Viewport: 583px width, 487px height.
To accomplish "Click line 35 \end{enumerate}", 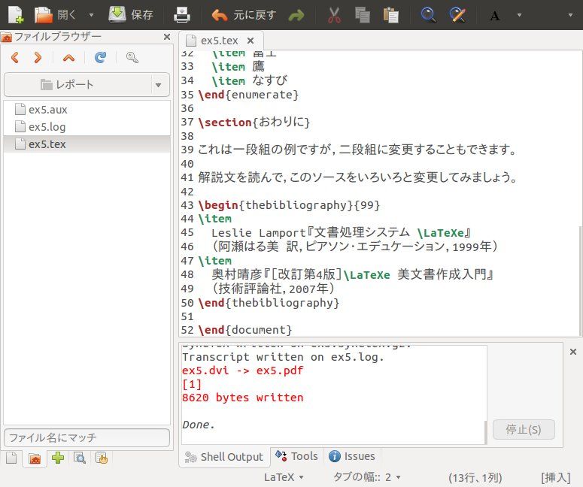I will [248, 95].
